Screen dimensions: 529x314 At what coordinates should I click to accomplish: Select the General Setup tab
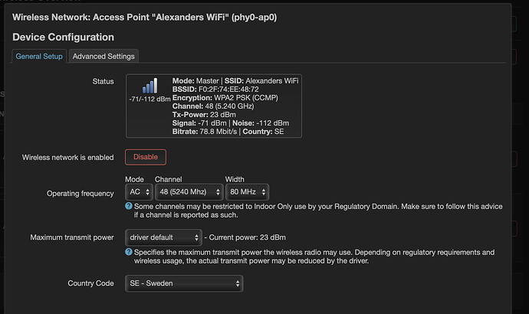pos(39,56)
